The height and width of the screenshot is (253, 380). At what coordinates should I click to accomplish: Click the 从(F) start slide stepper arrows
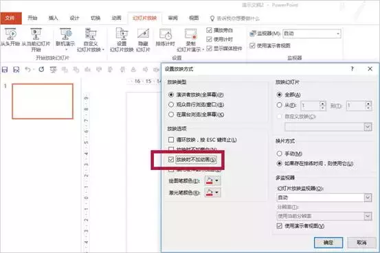322,106
